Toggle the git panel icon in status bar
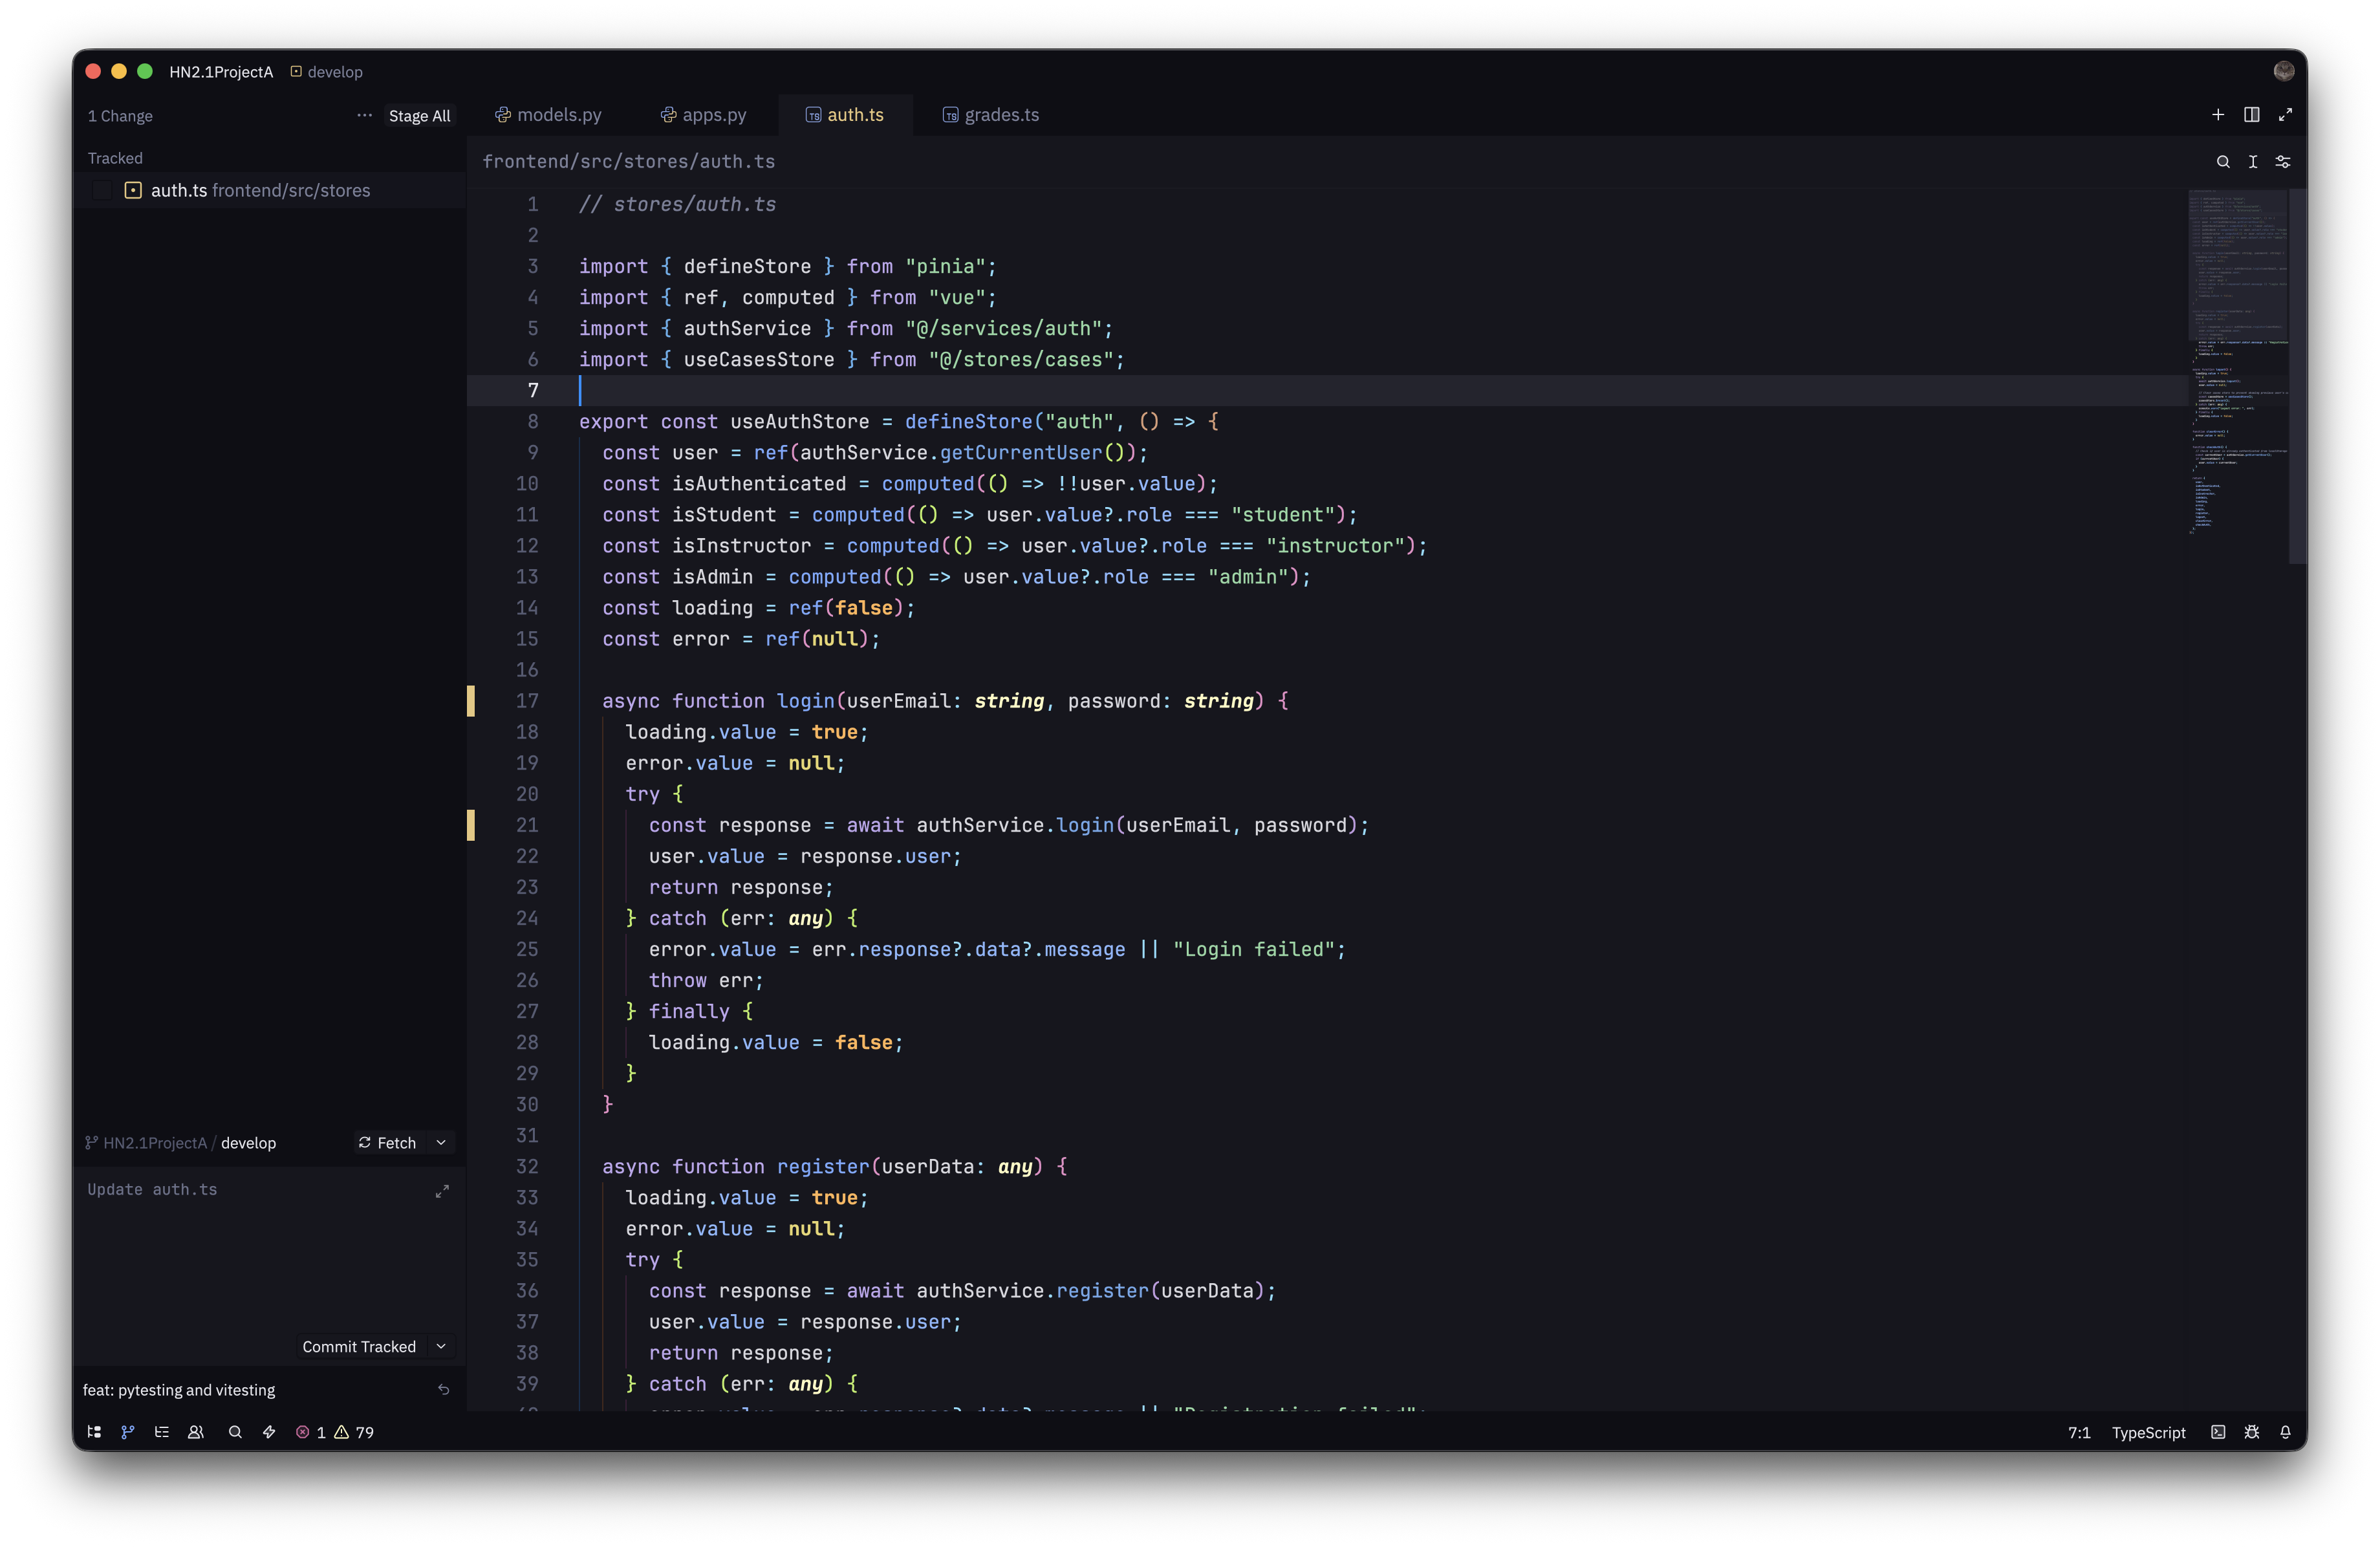 (128, 1432)
